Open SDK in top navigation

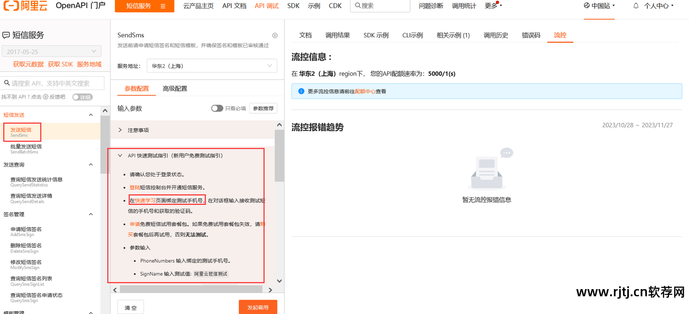click(293, 6)
